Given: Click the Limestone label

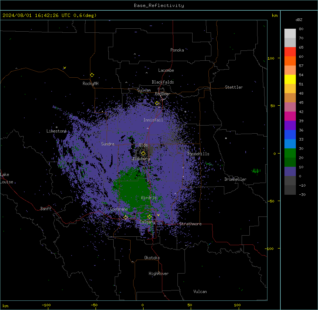Looking at the screenshot, I should coord(56,131).
